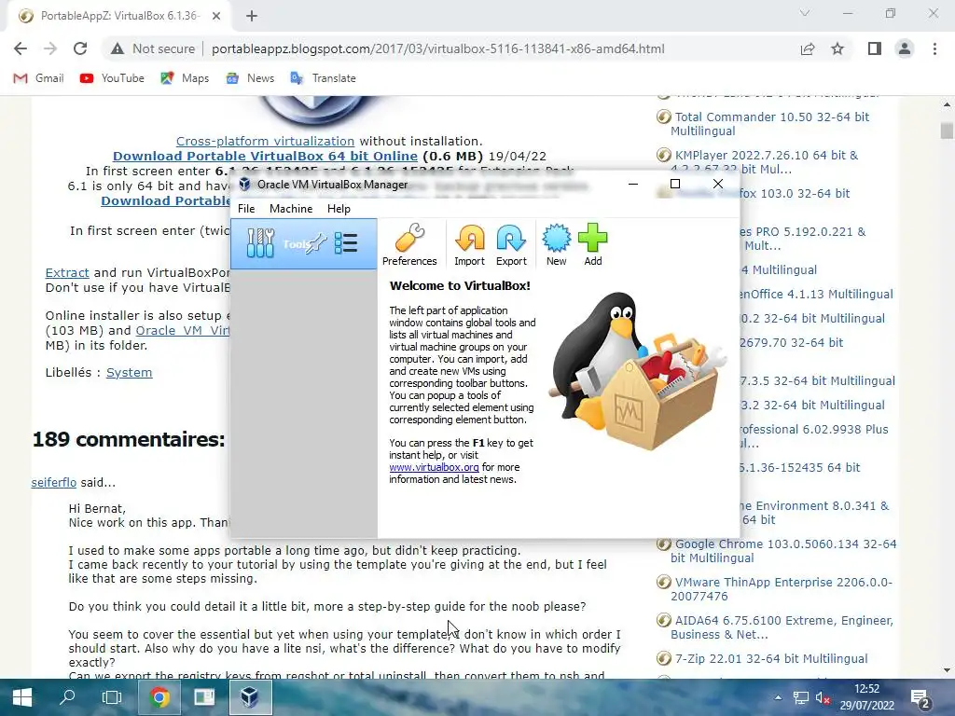
Task: Open News bookmark
Action: pyautogui.click(x=250, y=78)
